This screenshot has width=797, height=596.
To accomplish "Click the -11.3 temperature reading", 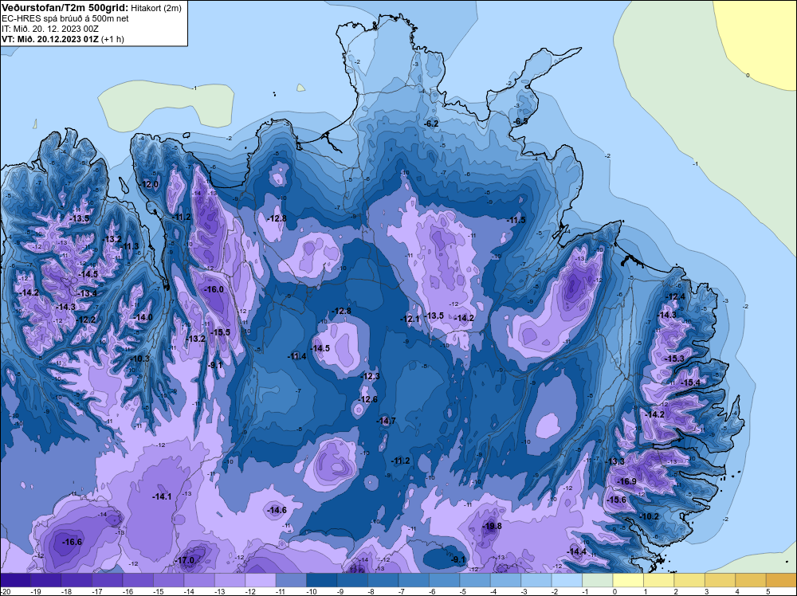I will (x=130, y=246).
